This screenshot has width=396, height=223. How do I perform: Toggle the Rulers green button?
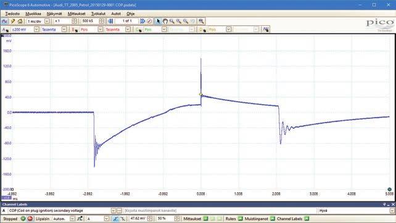(240, 219)
